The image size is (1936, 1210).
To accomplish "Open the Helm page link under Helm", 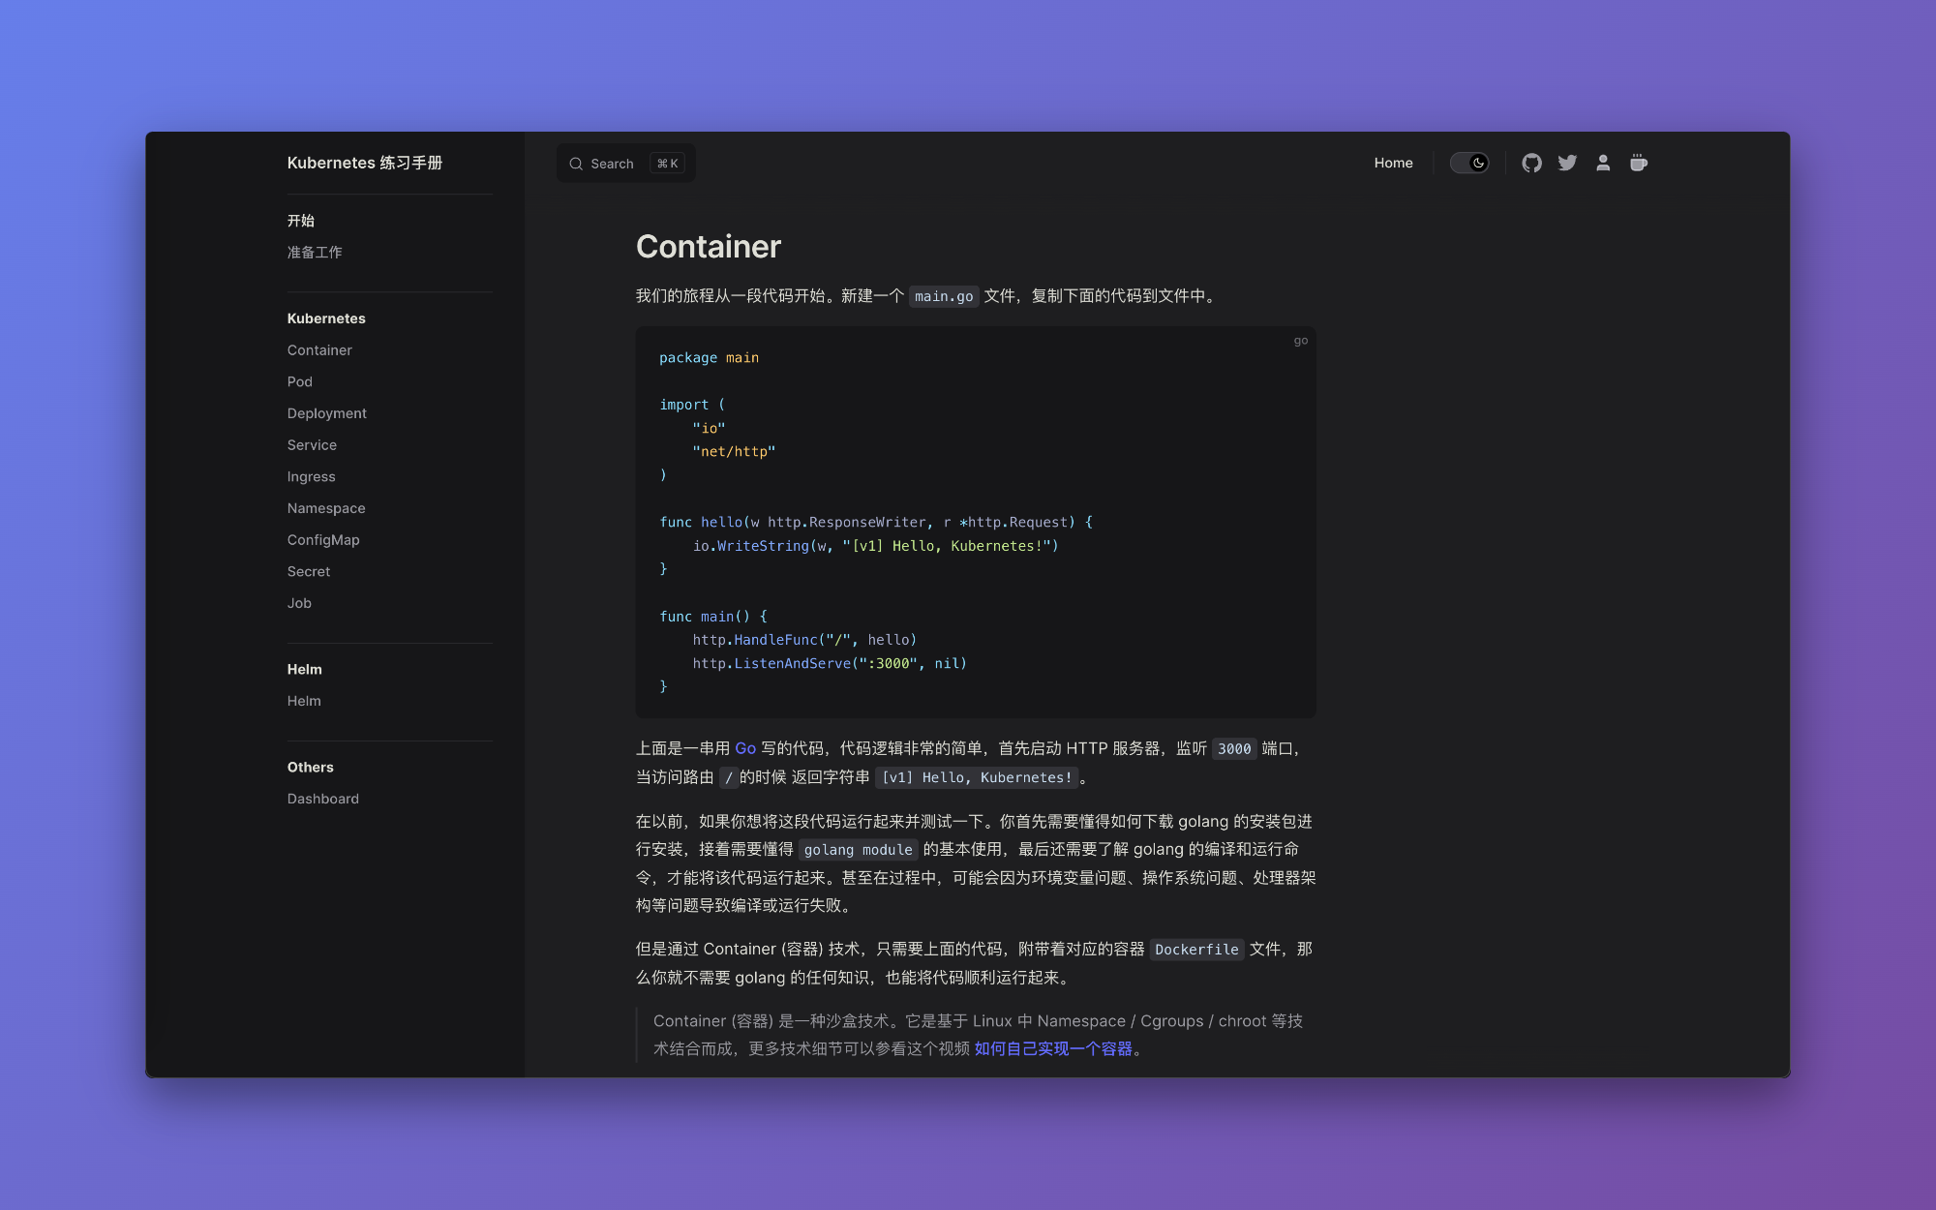I will click(304, 701).
